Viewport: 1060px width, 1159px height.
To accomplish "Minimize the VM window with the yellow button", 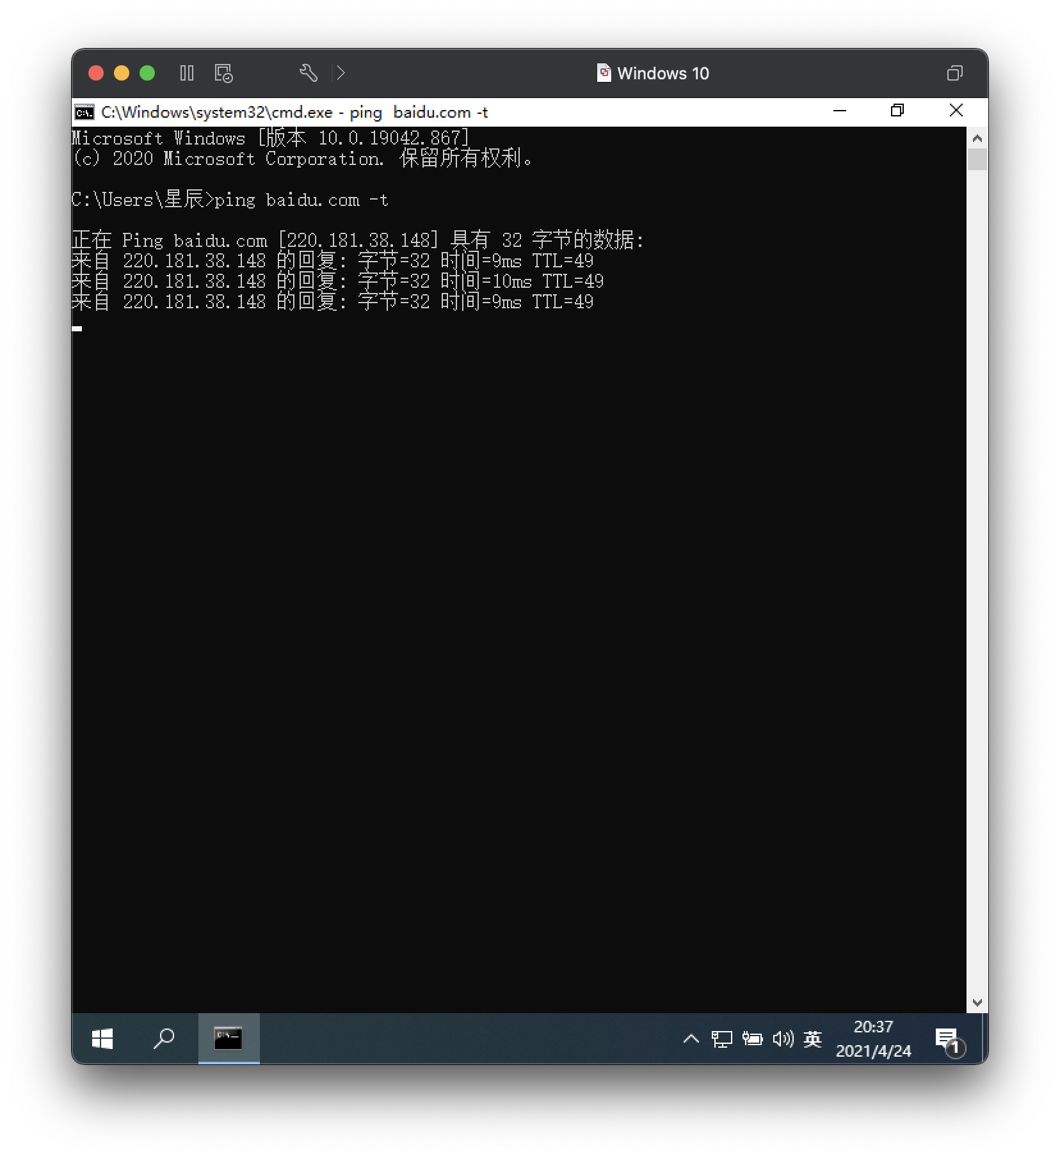I will coord(122,73).
